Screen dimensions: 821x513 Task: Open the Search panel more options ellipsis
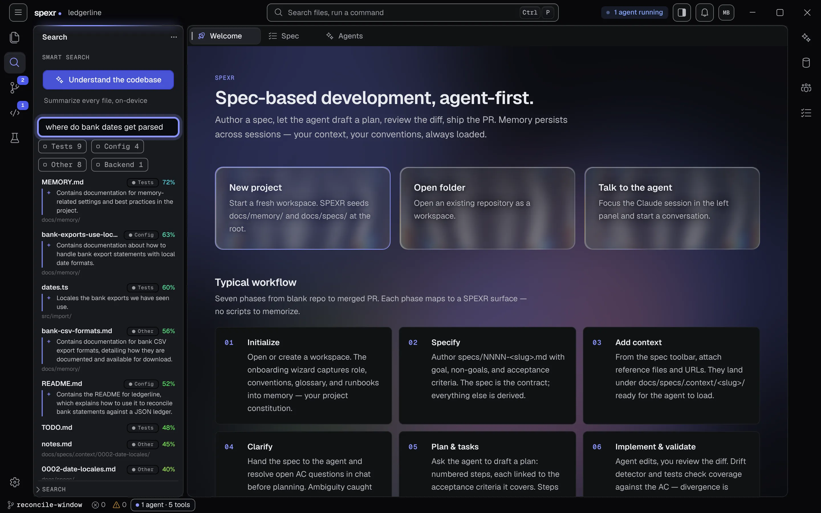174,37
